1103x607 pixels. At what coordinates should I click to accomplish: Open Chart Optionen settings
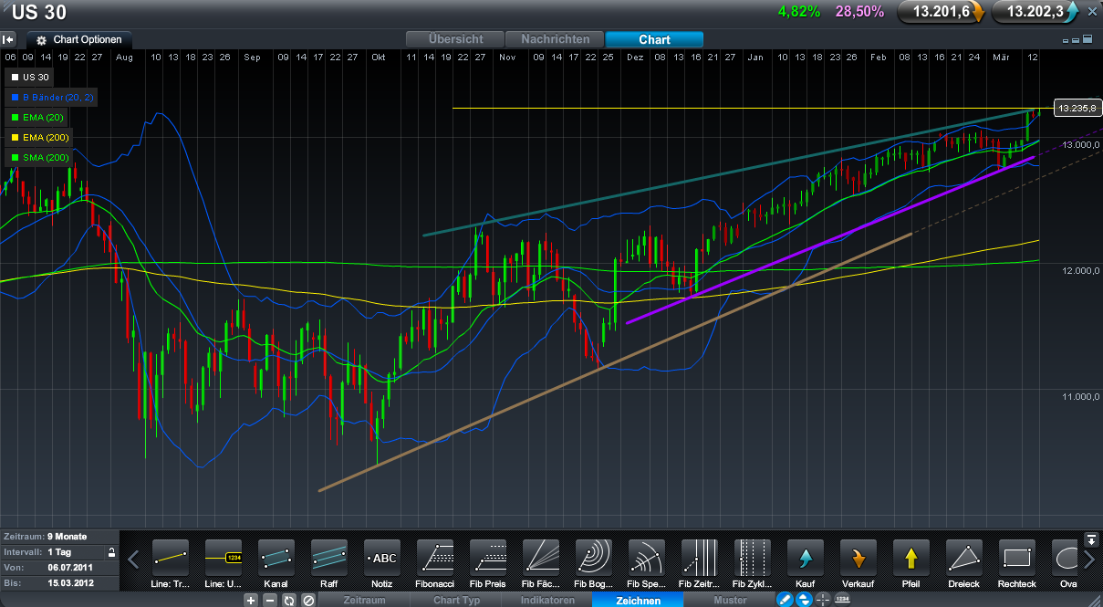(x=79, y=40)
